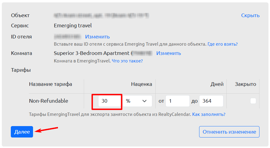
Task: Click the blue Далее button
Action: [x=22, y=132]
